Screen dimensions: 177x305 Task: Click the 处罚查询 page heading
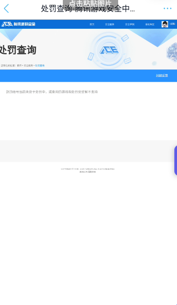point(18,50)
